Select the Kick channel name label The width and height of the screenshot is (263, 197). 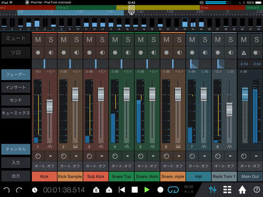44,176
